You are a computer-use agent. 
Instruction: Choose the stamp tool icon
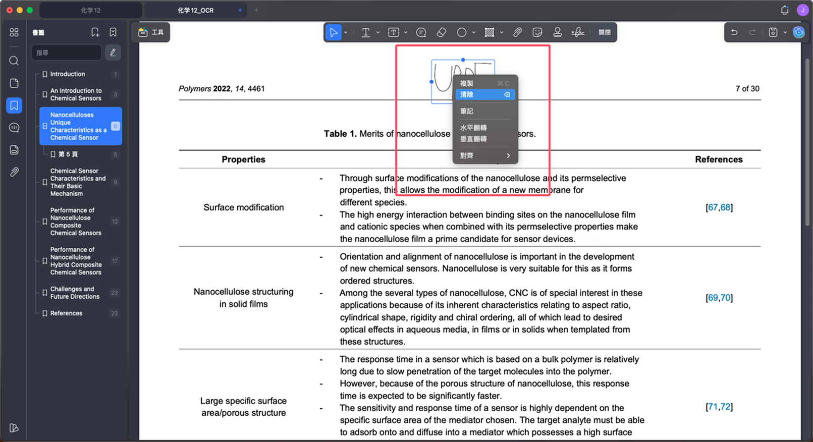click(x=557, y=32)
